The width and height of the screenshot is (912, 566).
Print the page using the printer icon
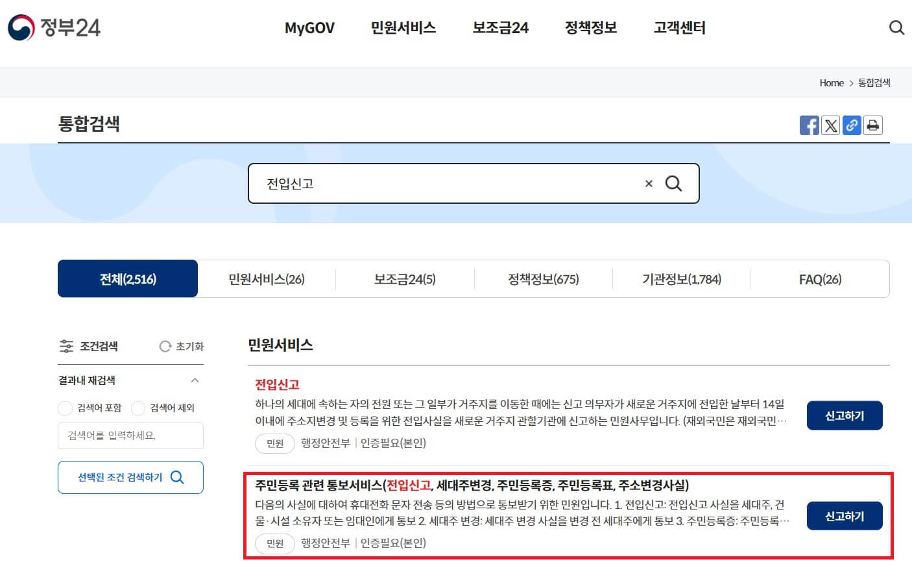873,125
